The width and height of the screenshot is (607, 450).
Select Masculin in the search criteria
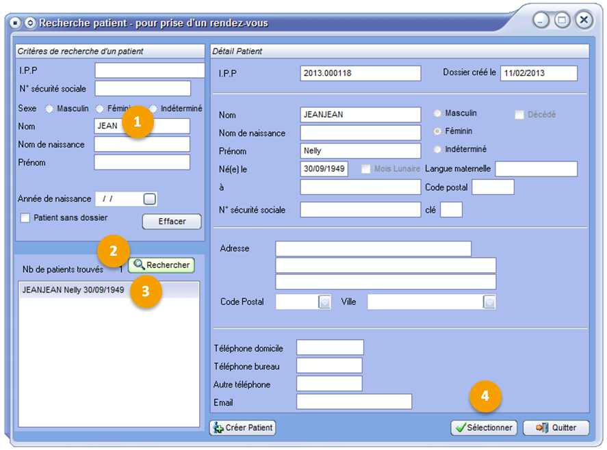point(49,109)
